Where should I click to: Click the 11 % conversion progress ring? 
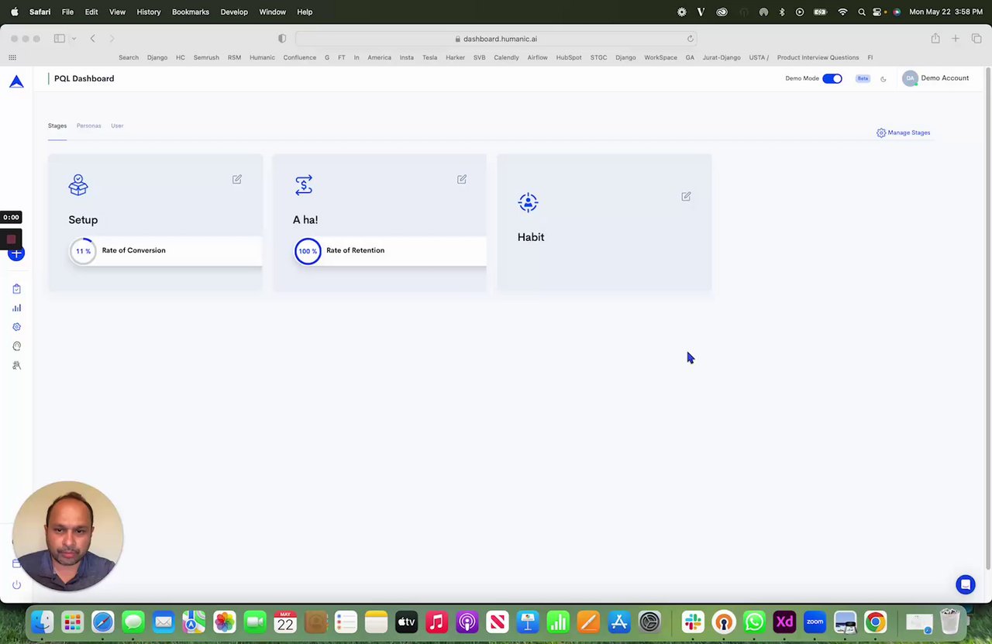coord(83,251)
